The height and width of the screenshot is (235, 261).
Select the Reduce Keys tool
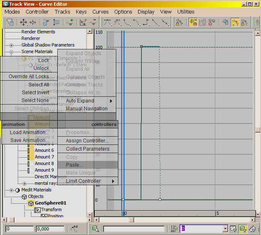pos(93,22)
